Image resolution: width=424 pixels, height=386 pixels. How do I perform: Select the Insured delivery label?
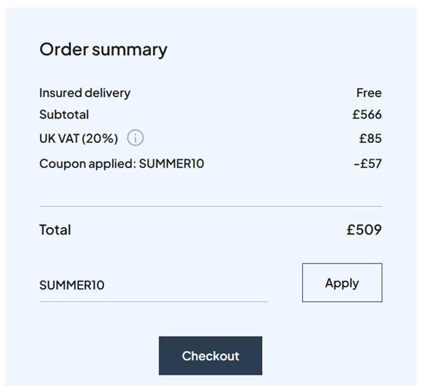coord(85,93)
